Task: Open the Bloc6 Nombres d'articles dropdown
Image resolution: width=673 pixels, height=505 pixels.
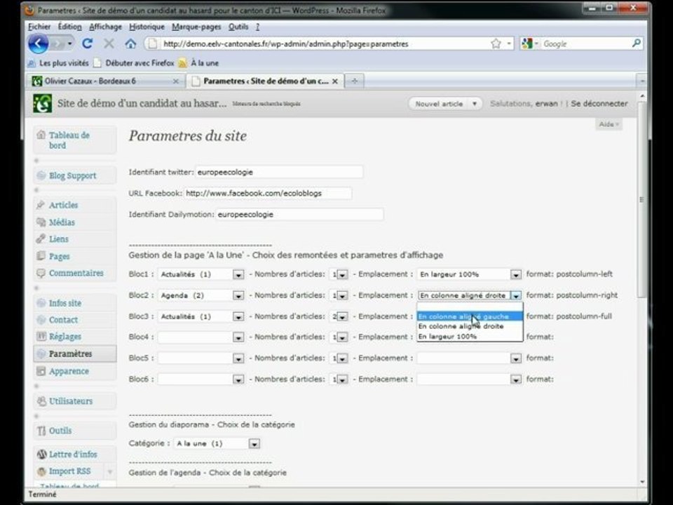Action: tap(339, 379)
